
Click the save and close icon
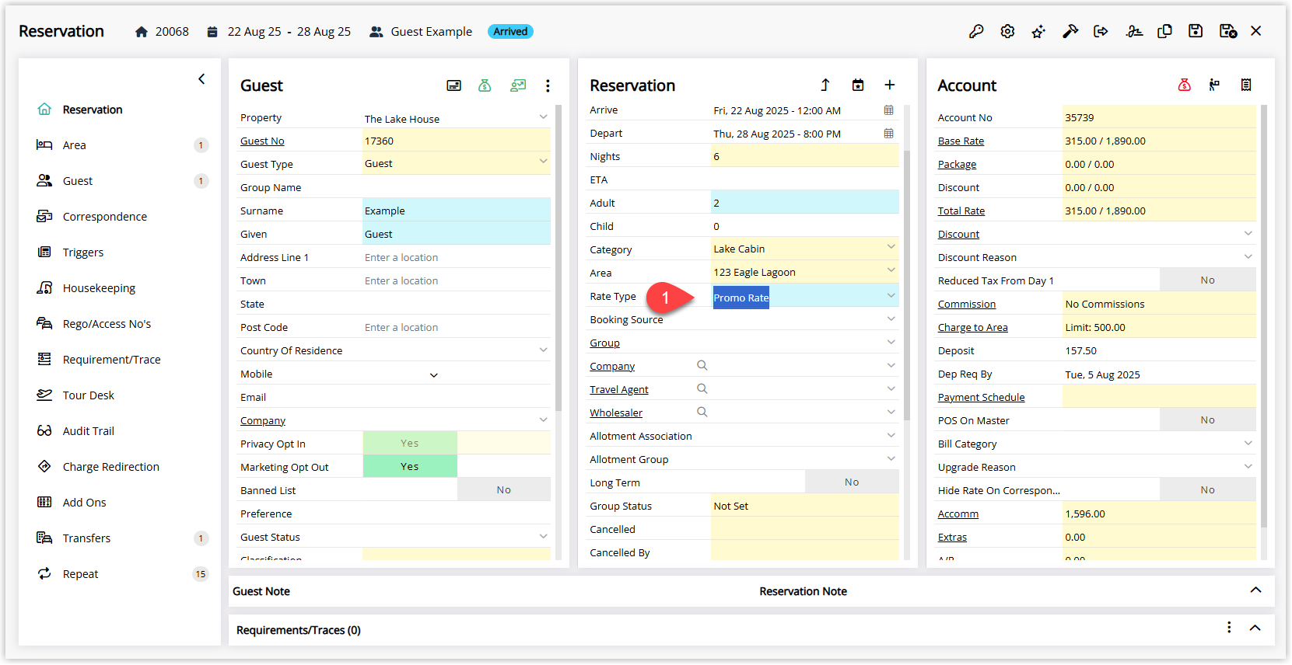coord(1228,31)
